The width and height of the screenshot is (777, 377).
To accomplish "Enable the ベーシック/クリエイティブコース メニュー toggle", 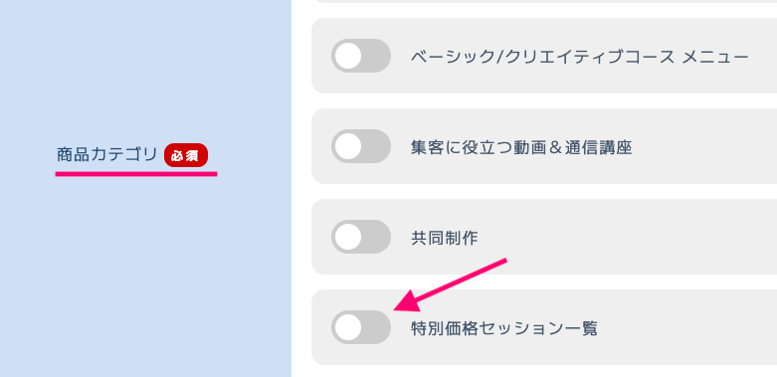I will 361,56.
